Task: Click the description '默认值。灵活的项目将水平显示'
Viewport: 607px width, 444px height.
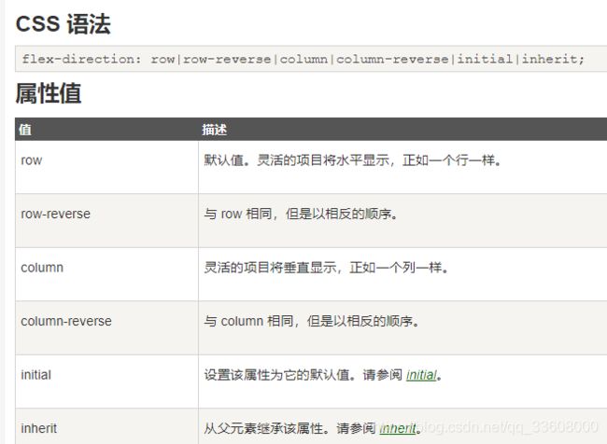Action: point(297,160)
